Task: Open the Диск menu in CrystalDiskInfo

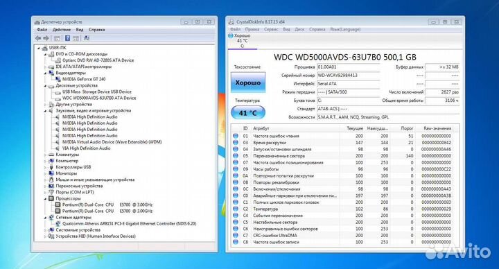Action: [x=299, y=29]
